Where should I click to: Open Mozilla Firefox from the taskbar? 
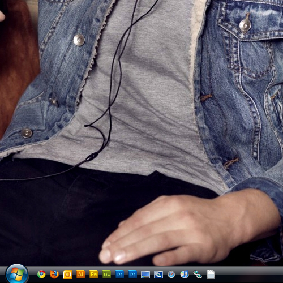tap(54, 274)
